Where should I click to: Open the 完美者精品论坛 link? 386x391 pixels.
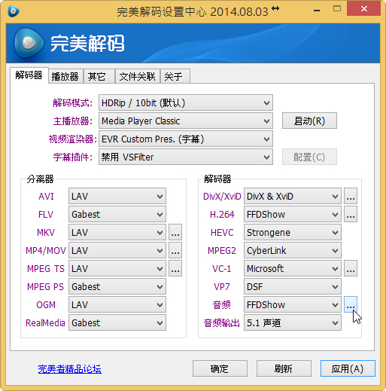70,369
